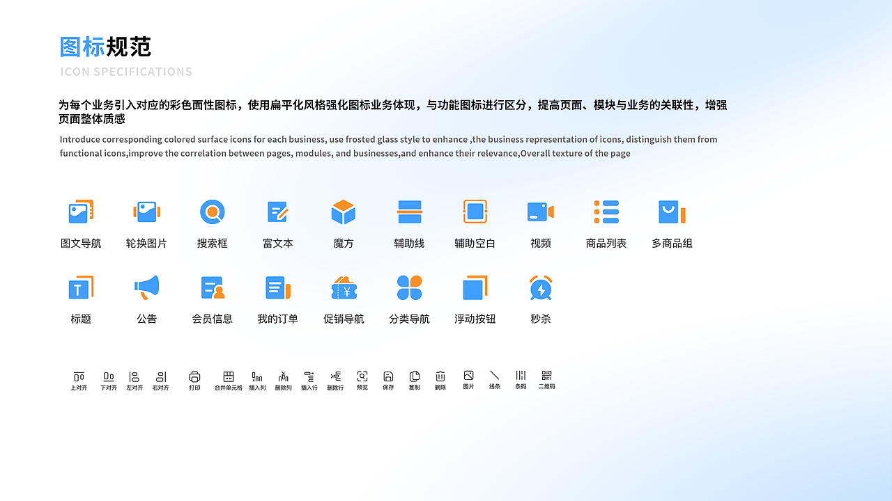Click the 会员信息 member info icon

213,287
